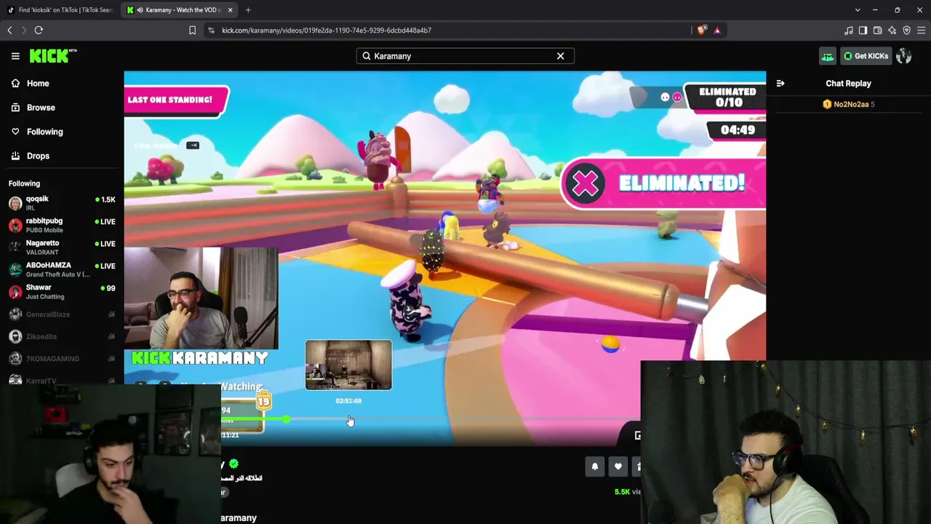Open Nagaretto's VALORANT stream
The height and width of the screenshot is (524, 931).
point(62,247)
